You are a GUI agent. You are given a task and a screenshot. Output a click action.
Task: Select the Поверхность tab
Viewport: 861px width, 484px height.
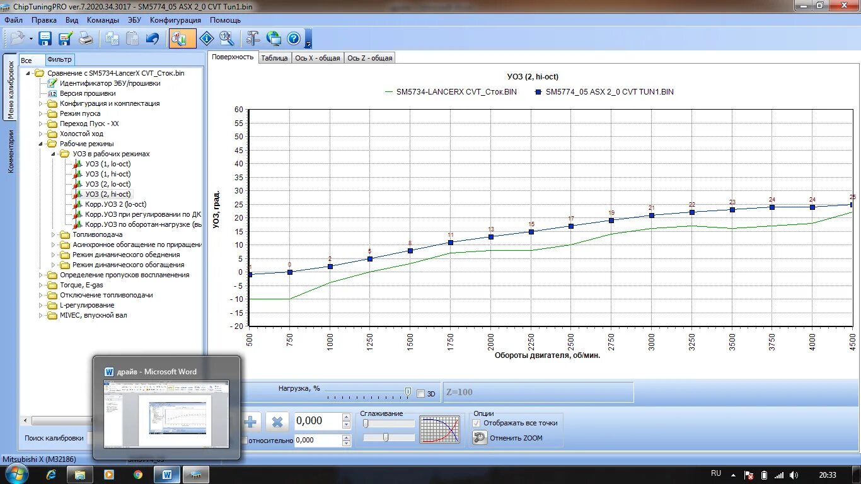(x=233, y=57)
